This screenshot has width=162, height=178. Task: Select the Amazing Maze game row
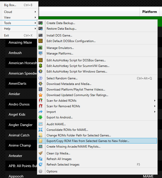pyautogui.click(x=21, y=43)
